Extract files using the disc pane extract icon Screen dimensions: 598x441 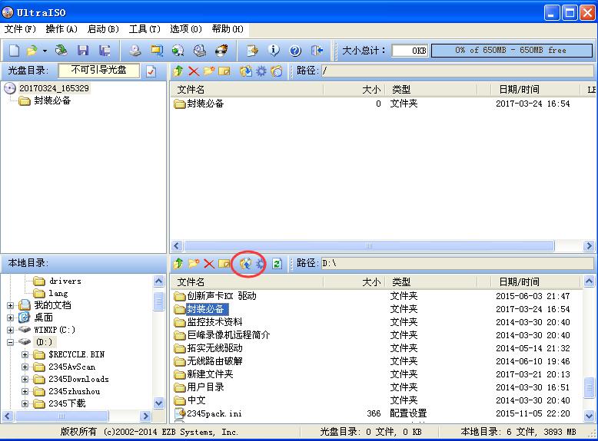click(246, 71)
